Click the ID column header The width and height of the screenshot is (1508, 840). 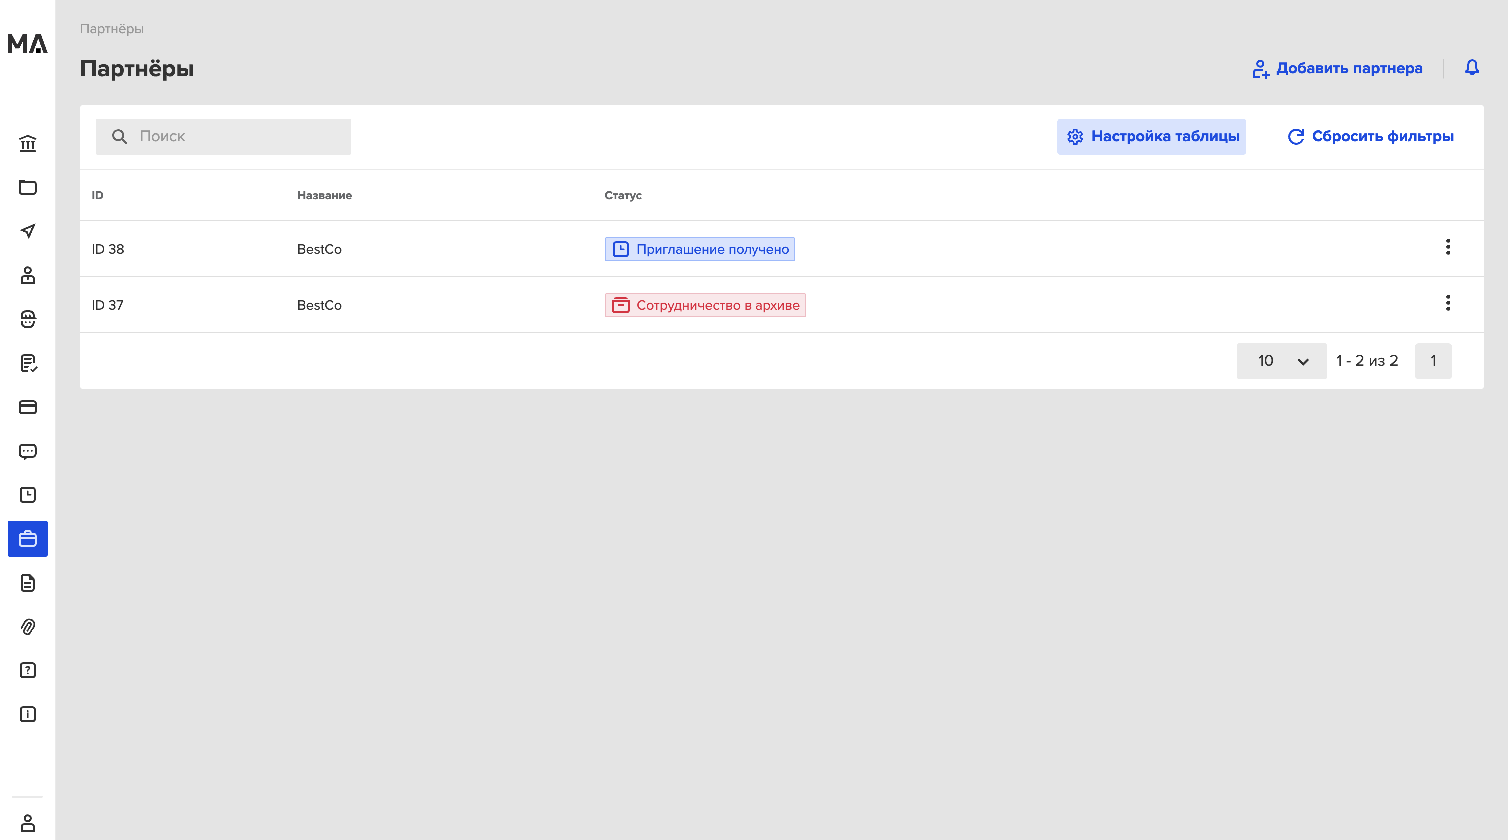coord(97,195)
